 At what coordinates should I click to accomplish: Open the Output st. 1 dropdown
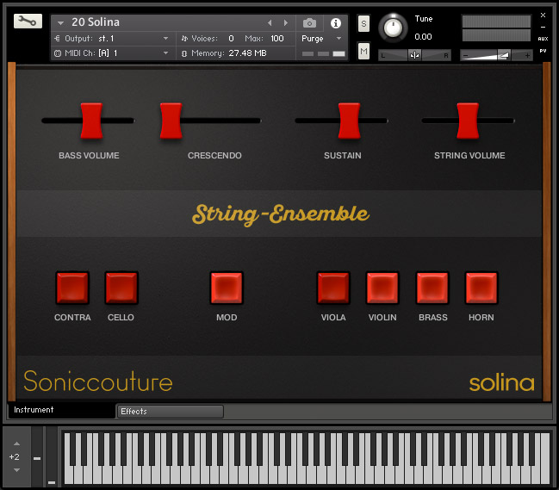(x=165, y=38)
